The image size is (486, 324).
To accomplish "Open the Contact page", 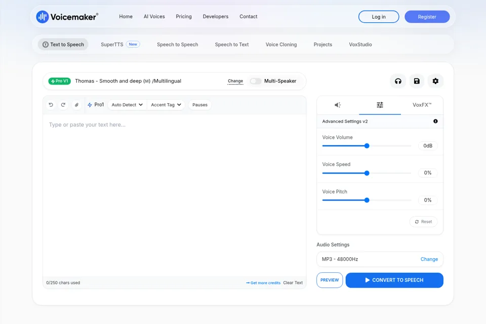I will (248, 16).
